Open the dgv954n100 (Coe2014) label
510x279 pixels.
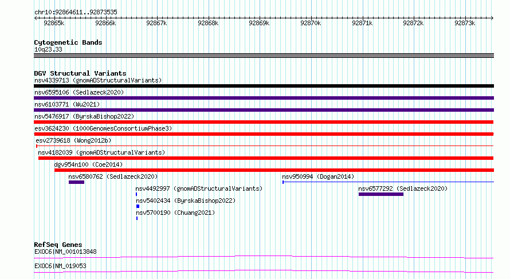(x=88, y=164)
